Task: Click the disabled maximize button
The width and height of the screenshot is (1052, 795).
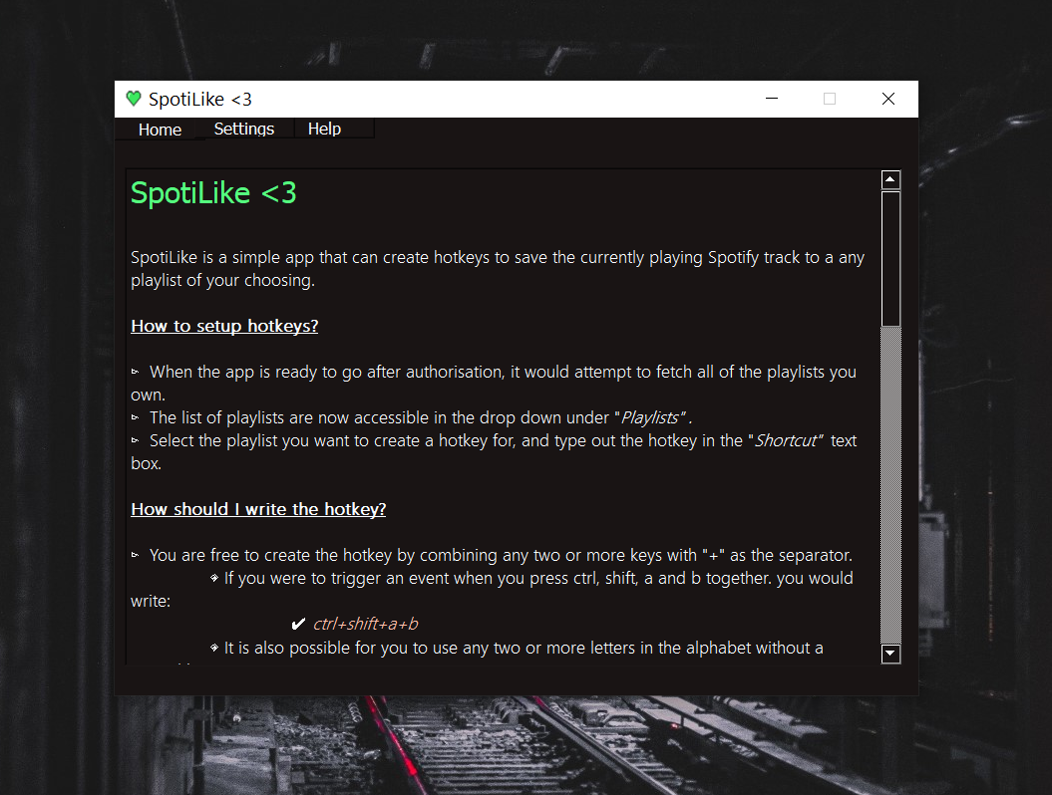Action: click(830, 99)
